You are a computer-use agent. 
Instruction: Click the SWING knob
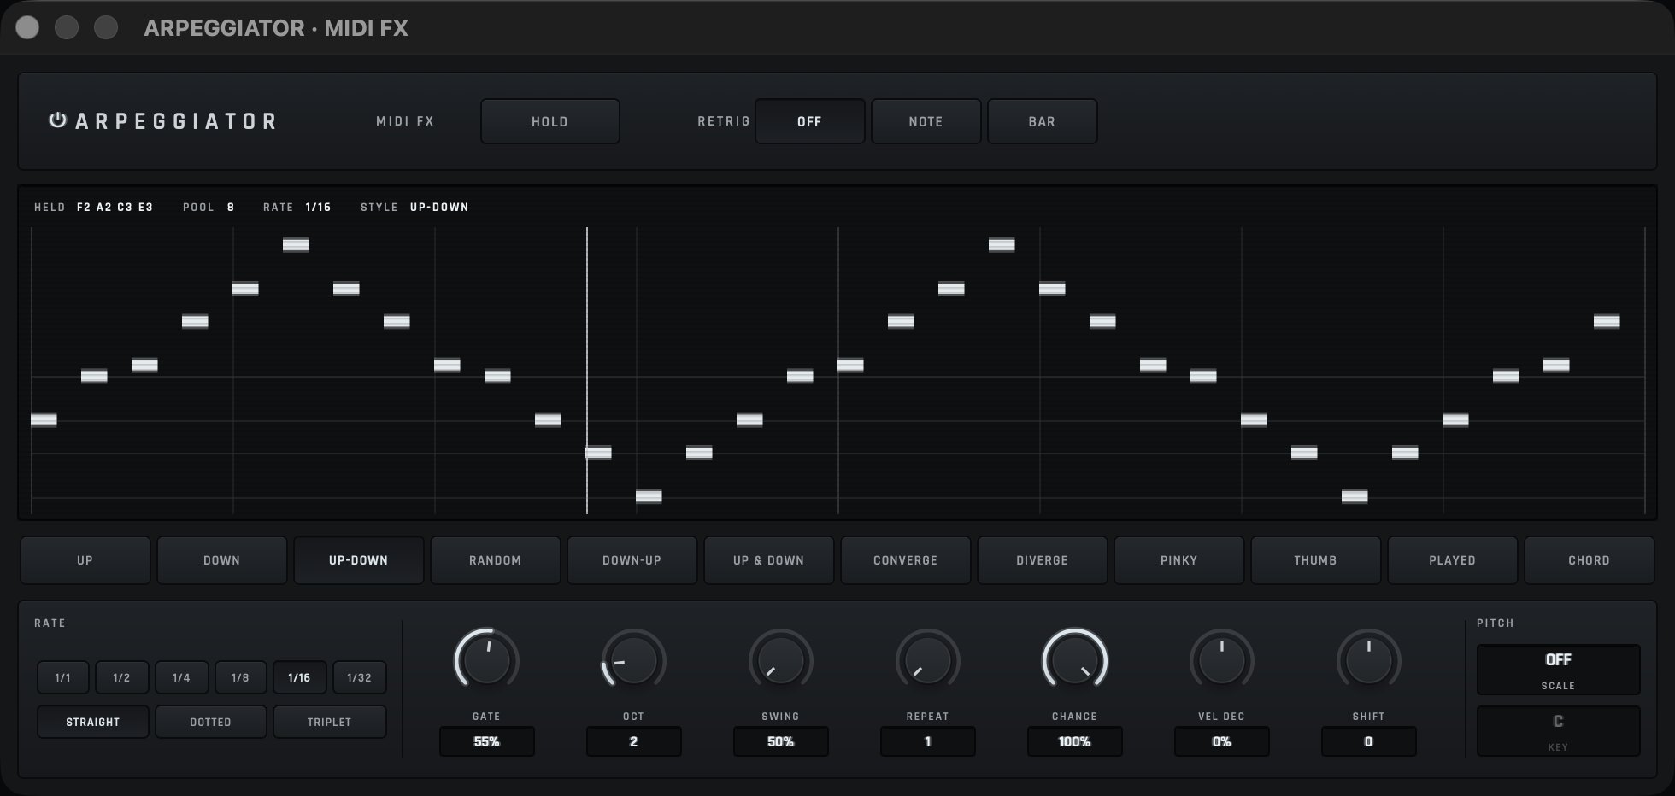(780, 660)
